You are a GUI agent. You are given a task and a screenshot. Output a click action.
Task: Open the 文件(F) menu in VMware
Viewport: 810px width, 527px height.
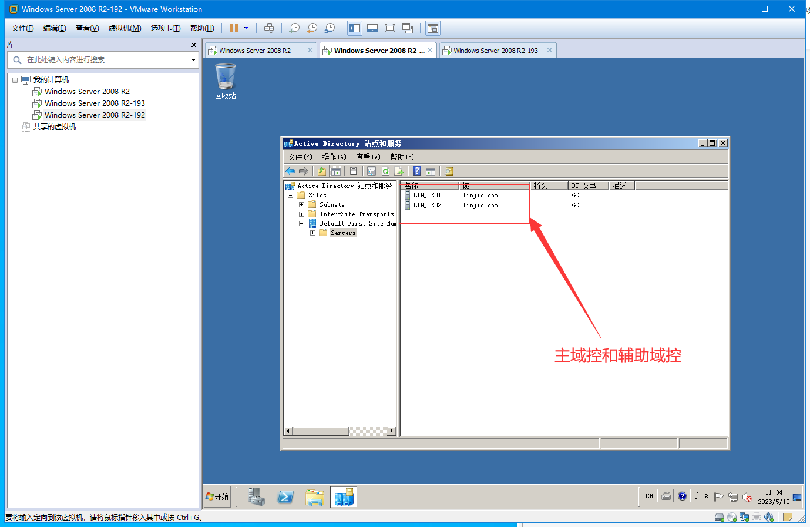click(22, 28)
